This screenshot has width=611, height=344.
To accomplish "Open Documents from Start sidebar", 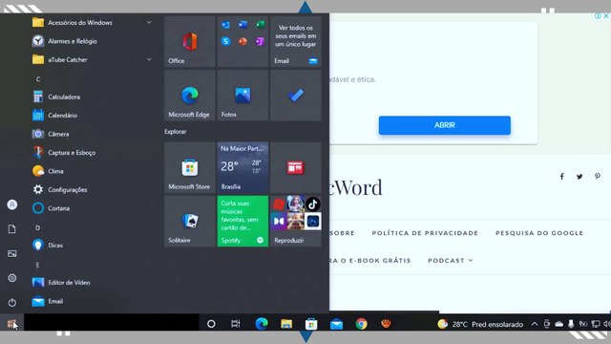I will (x=12, y=229).
